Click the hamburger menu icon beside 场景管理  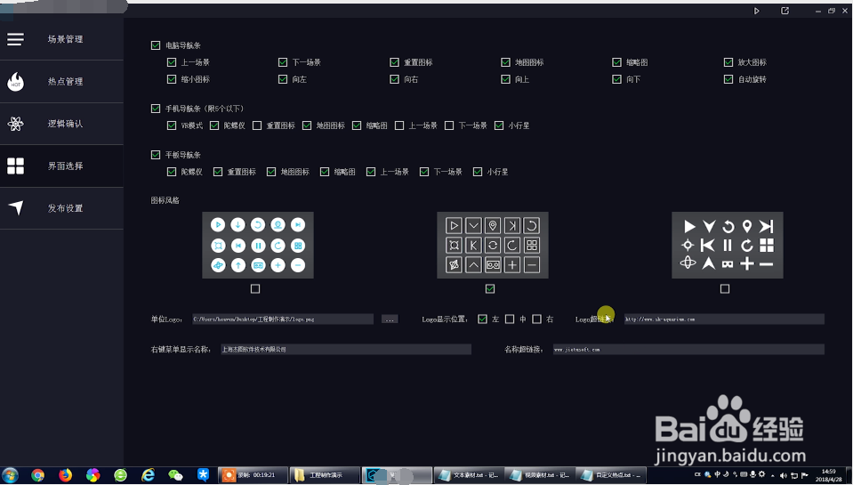click(x=15, y=39)
